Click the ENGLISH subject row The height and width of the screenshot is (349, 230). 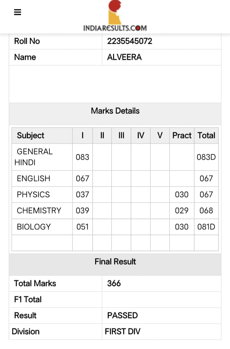coord(115,178)
